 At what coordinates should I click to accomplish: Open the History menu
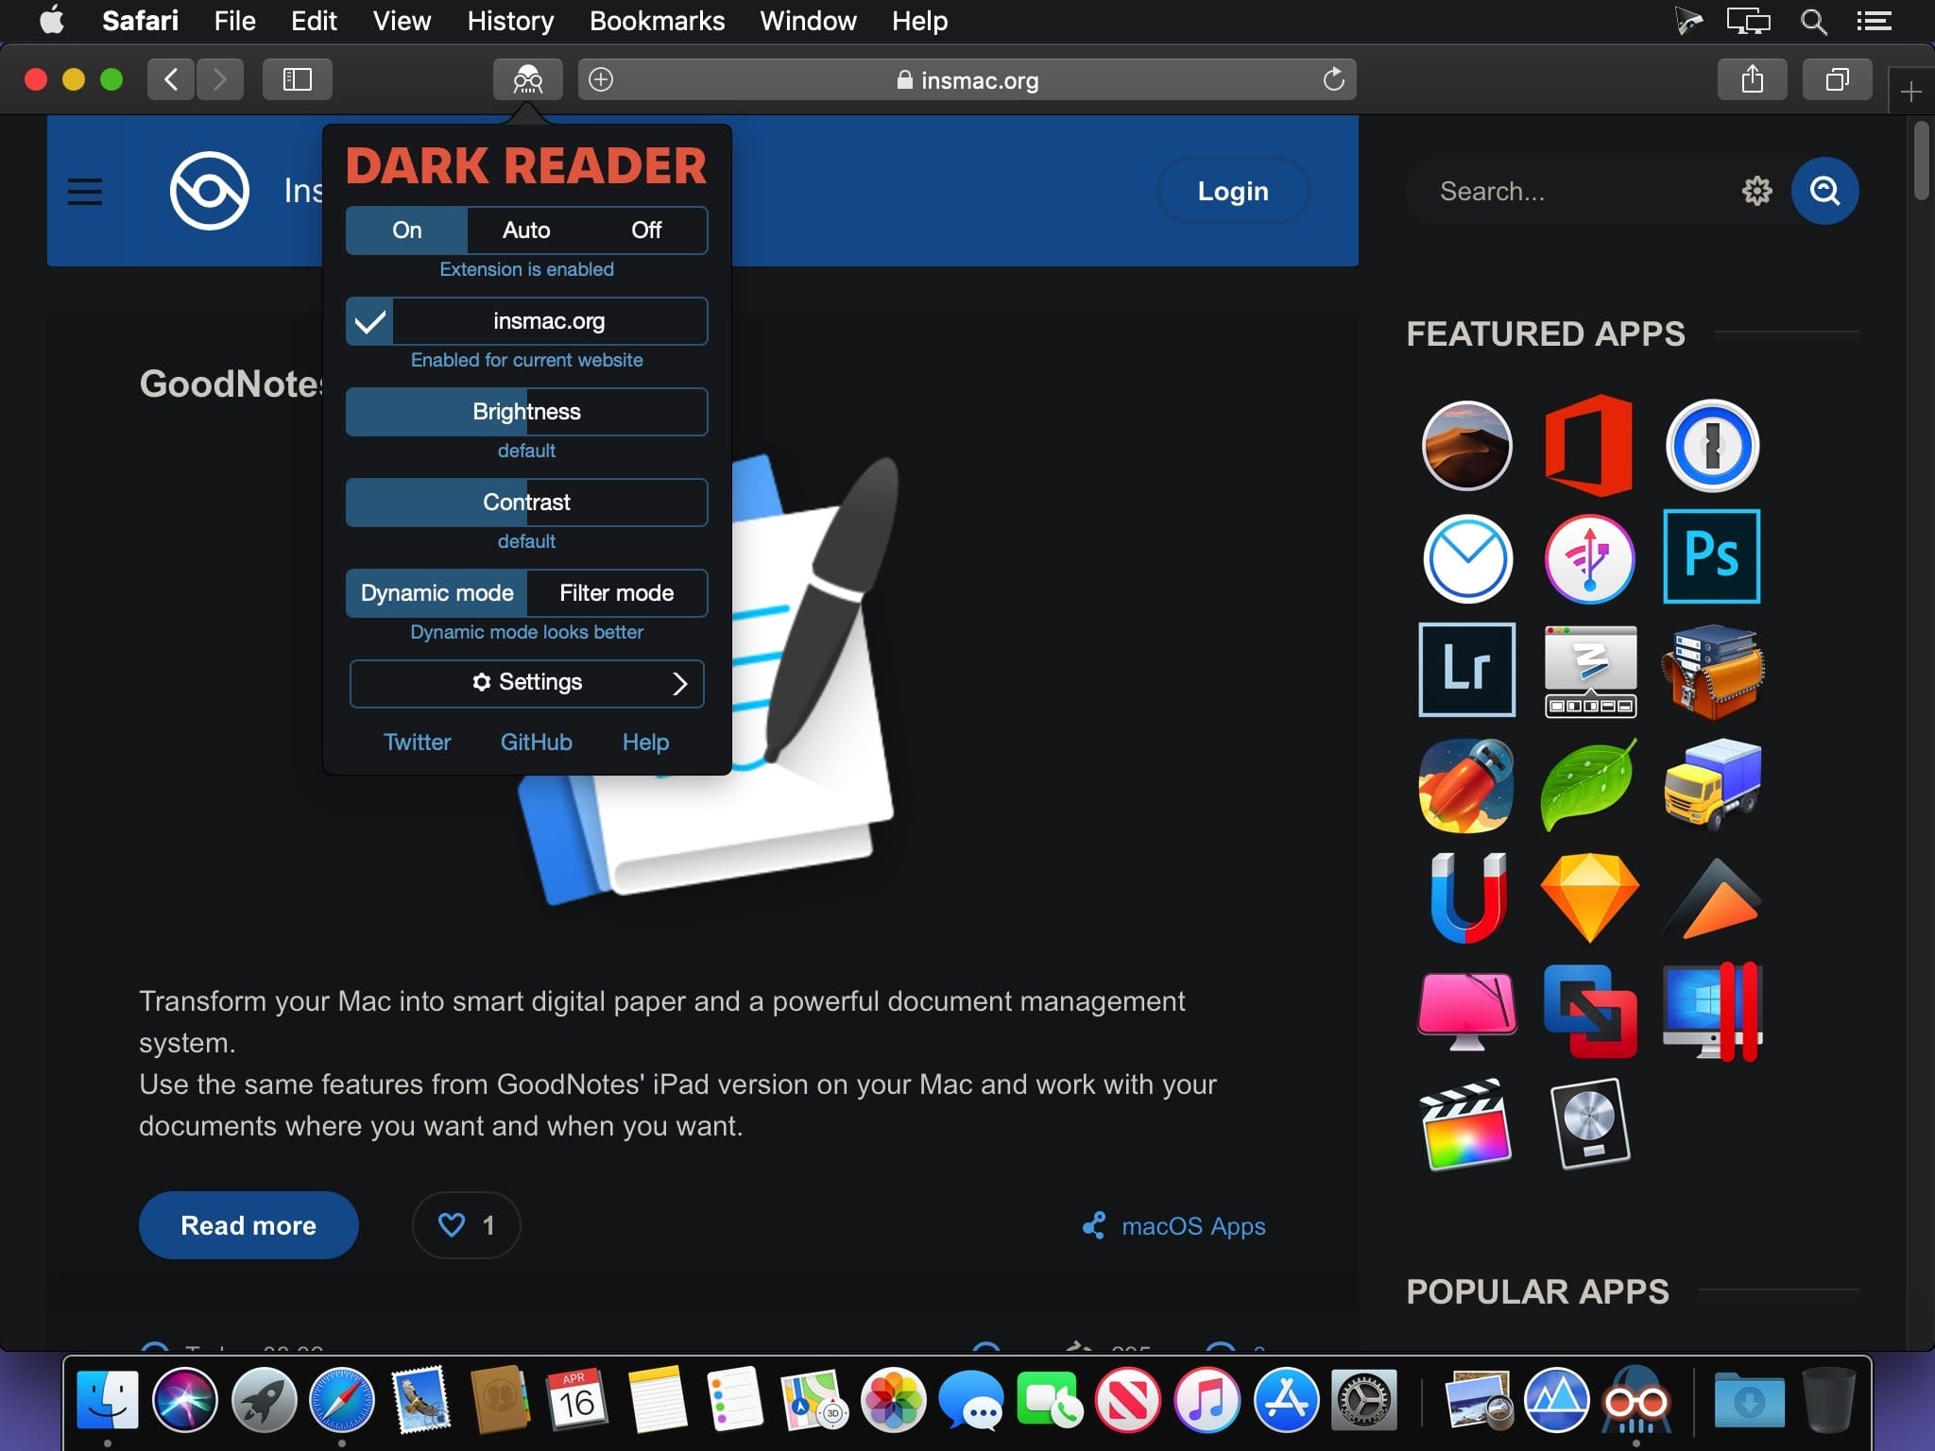point(510,21)
